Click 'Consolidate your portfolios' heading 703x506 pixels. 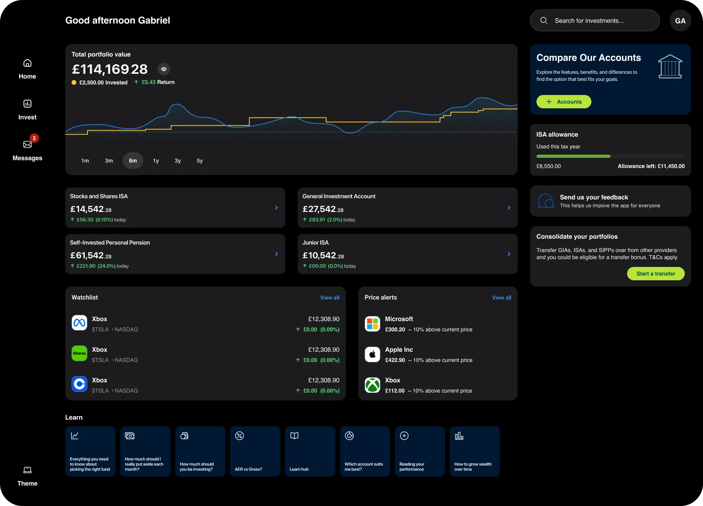577,236
